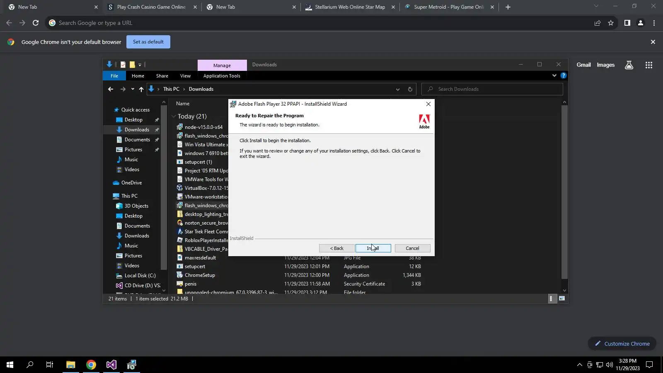Switch to the Stellarium Web Online Star Map tab

(x=350, y=7)
